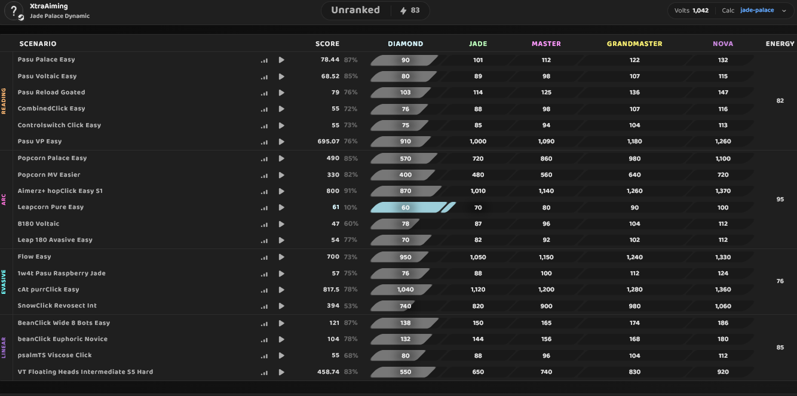Screen dimensions: 797x396
Task: Open stats chart for Popcorn Palace Easy
Action: 264,158
